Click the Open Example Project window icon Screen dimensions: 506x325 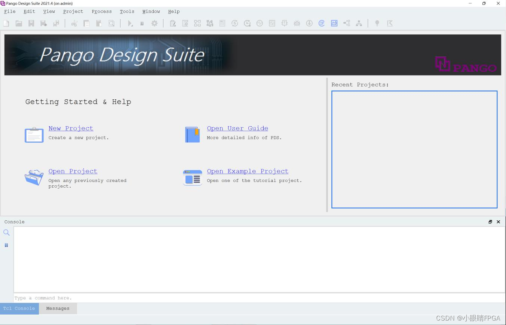[193, 177]
